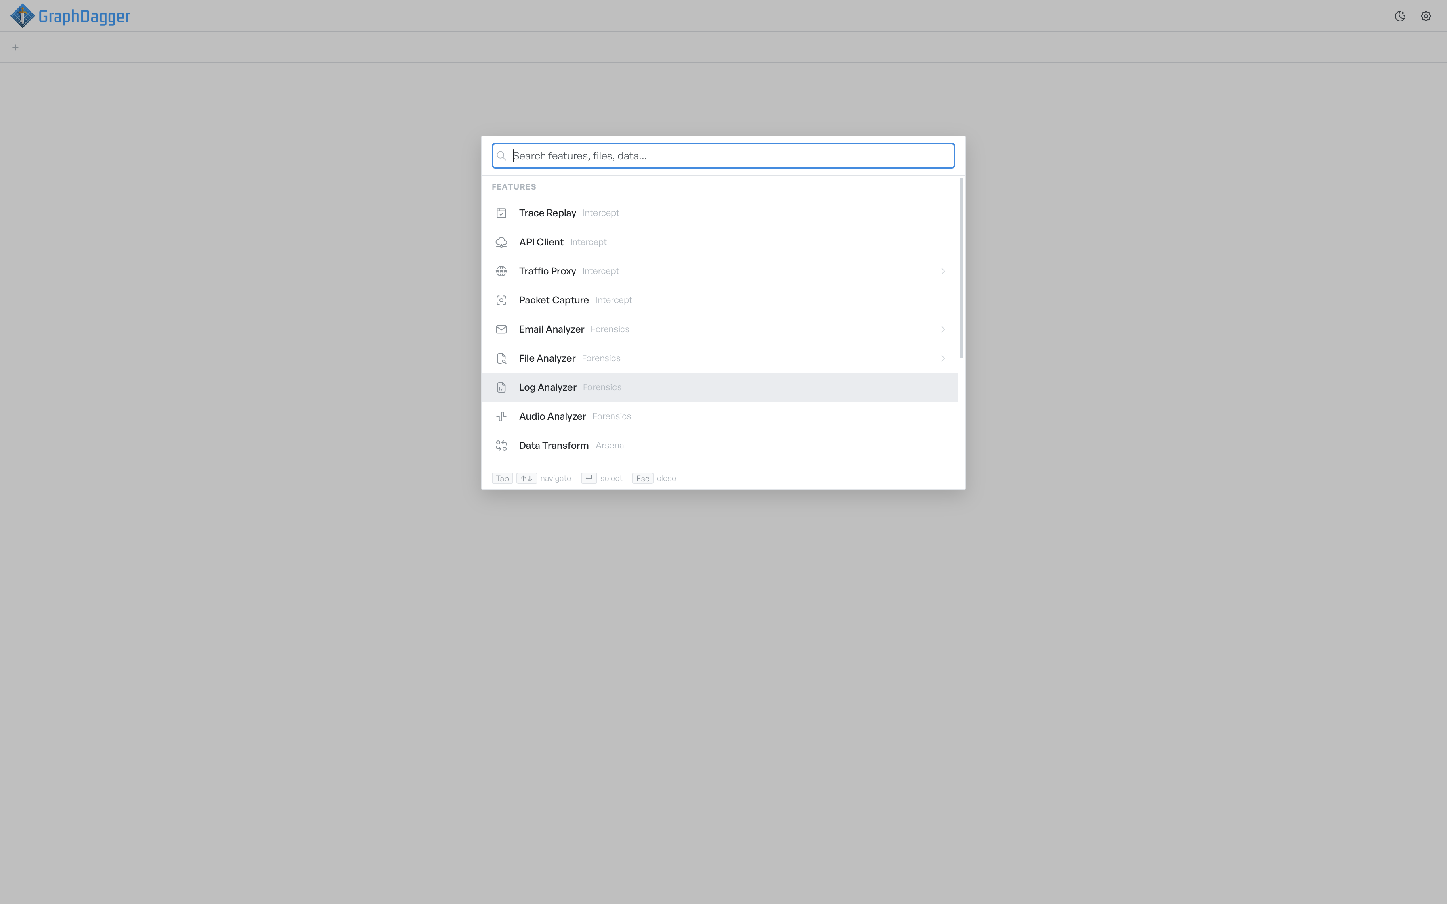
Task: Select Trace Replay feature
Action: tap(720, 213)
